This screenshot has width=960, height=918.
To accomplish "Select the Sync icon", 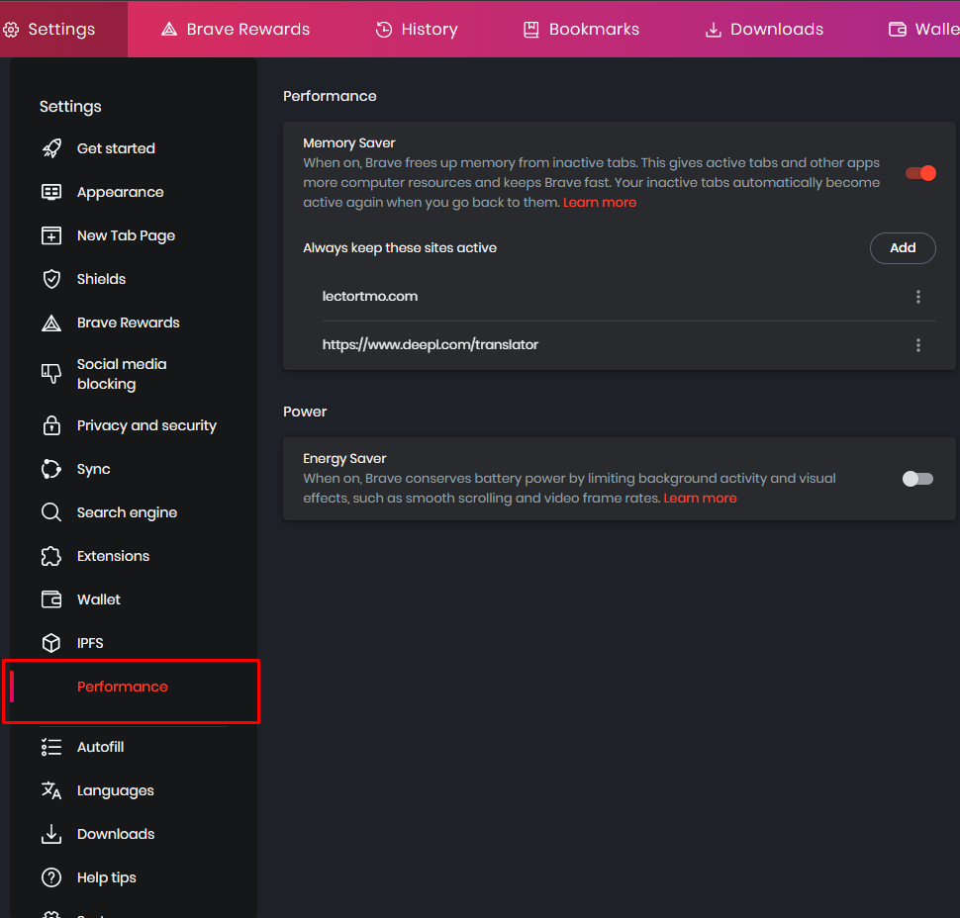I will click(x=51, y=469).
